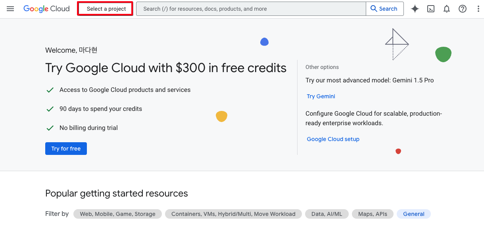The image size is (484, 227).
Task: Open the Try Gemini link
Action: click(x=321, y=96)
